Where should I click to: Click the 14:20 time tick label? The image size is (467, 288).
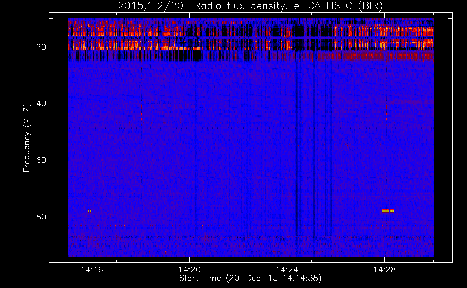point(189,270)
